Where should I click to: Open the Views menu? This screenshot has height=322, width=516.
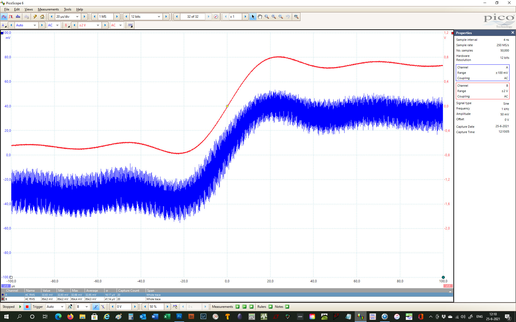[28, 9]
